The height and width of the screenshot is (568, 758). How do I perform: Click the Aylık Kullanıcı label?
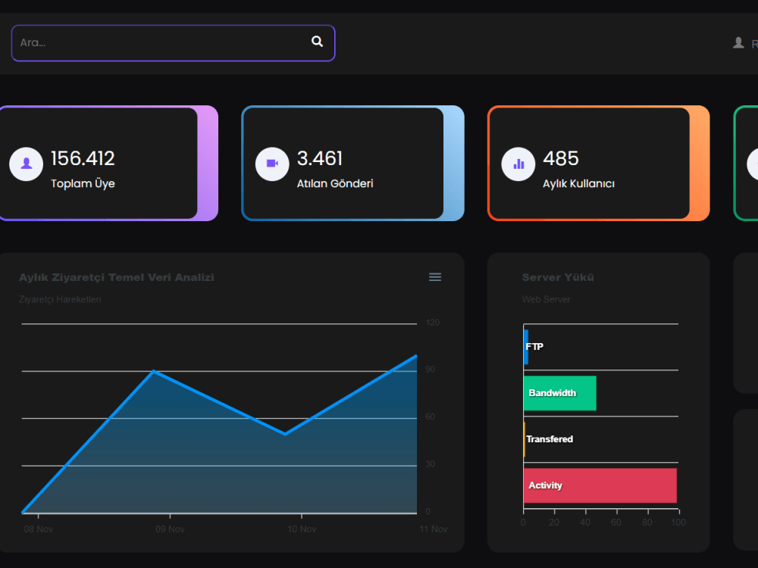[x=578, y=183]
